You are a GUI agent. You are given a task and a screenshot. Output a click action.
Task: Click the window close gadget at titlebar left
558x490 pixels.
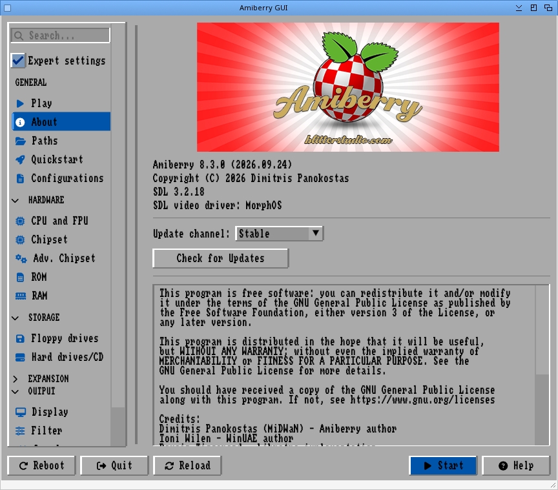(x=8, y=8)
